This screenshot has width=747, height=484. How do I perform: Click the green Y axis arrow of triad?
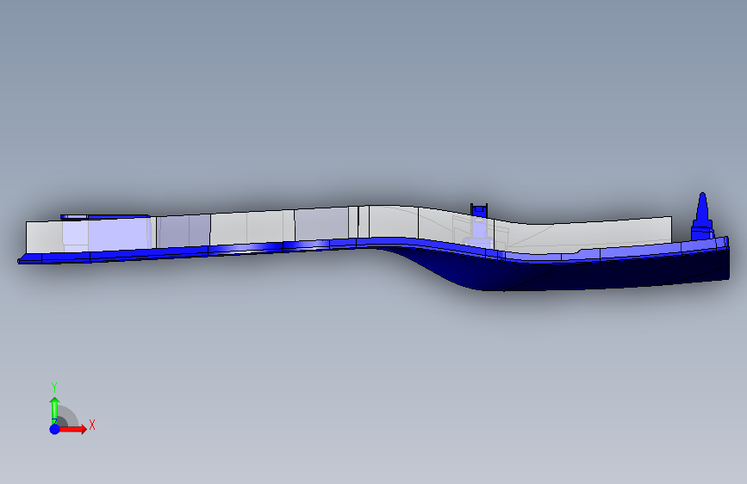pos(54,409)
